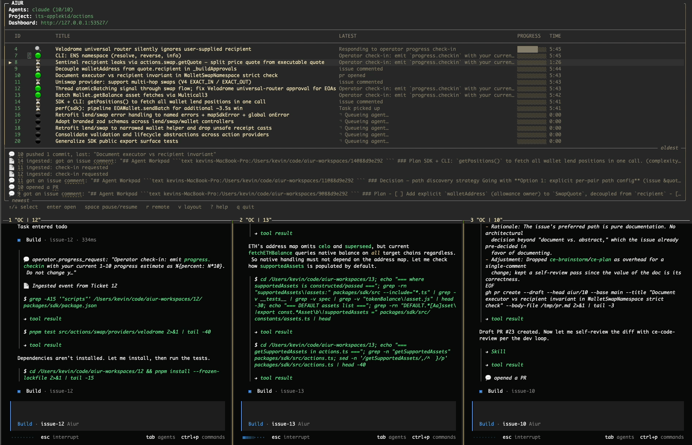
Task: Click 'Task picked up' status for task 15
Action: (360, 108)
